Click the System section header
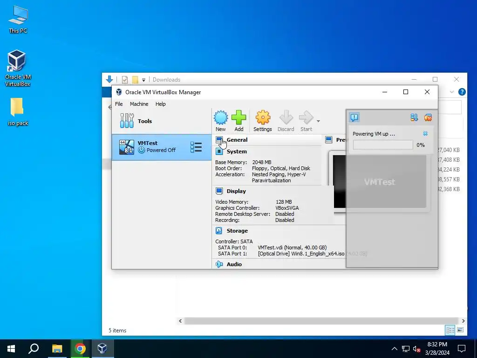Viewport: 477px width, 358px height. (237, 151)
